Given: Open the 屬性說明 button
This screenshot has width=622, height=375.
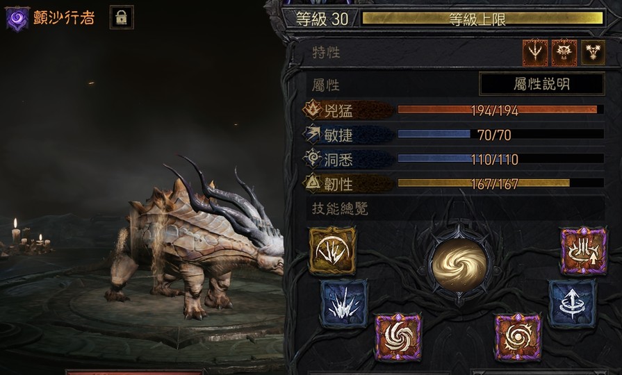Looking at the screenshot, I should click(542, 84).
